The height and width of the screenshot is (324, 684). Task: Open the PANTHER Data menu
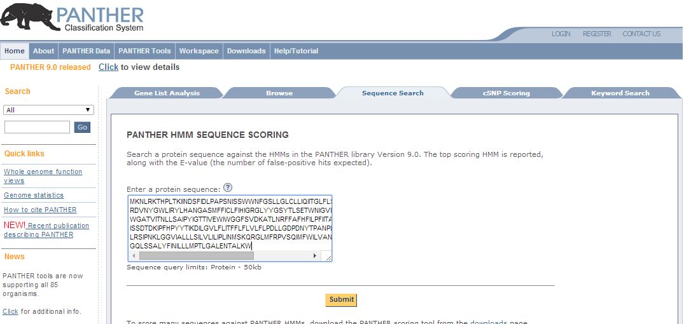tap(87, 51)
